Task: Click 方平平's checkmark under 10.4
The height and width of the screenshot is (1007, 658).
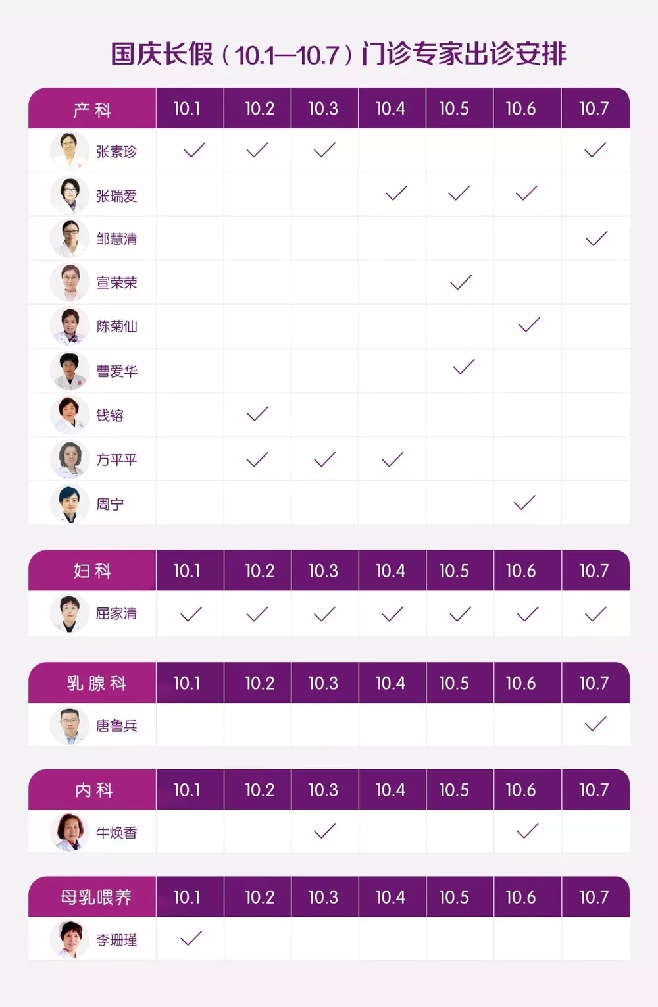Action: pyautogui.click(x=392, y=459)
